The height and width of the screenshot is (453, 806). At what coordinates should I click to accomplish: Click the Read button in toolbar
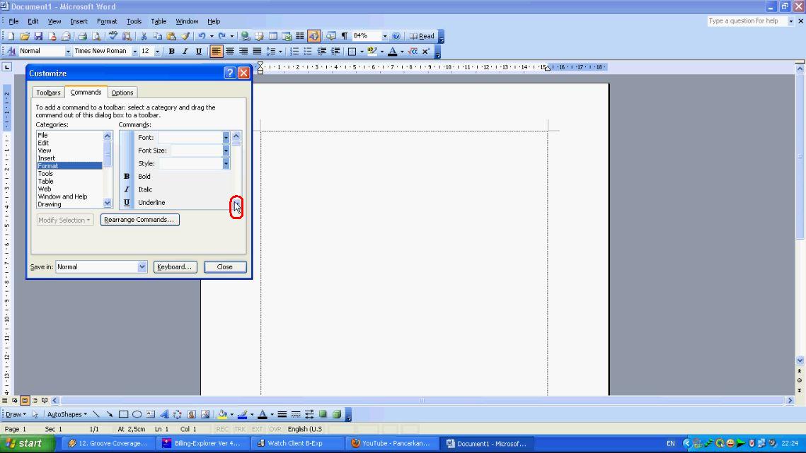click(x=422, y=36)
